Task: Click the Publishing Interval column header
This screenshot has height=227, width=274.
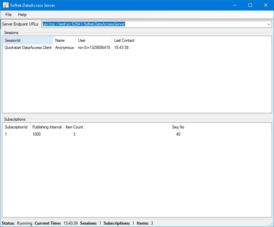Action: click(x=47, y=127)
